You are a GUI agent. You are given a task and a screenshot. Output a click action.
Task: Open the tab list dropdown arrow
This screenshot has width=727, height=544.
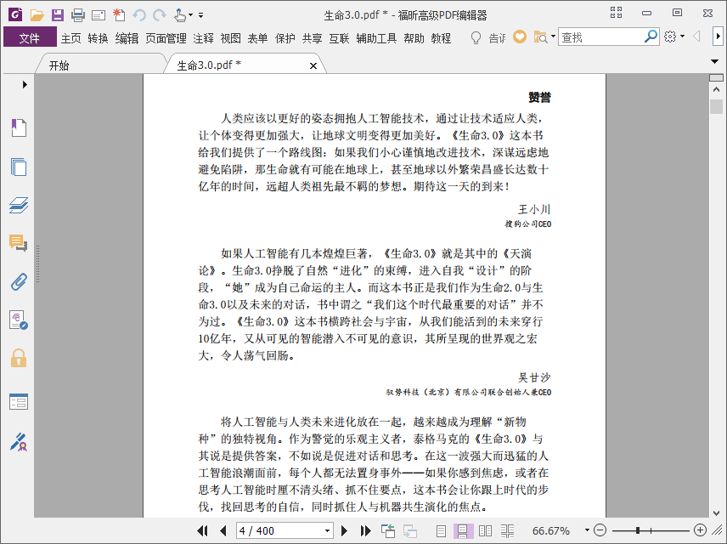pos(714,61)
